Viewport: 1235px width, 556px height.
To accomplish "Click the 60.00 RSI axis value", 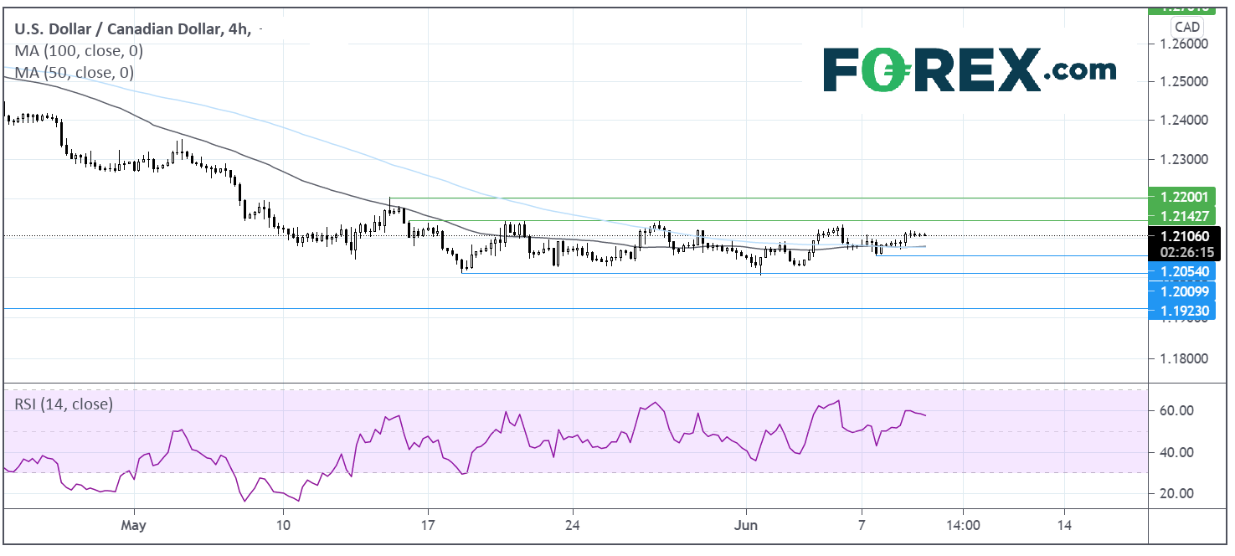I will (1176, 410).
